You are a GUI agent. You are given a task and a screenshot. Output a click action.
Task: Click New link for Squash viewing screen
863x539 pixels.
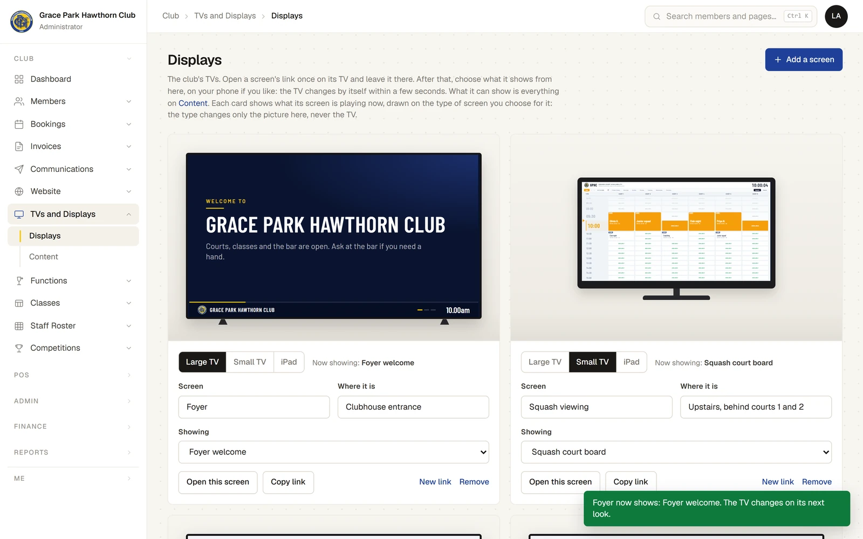778,482
